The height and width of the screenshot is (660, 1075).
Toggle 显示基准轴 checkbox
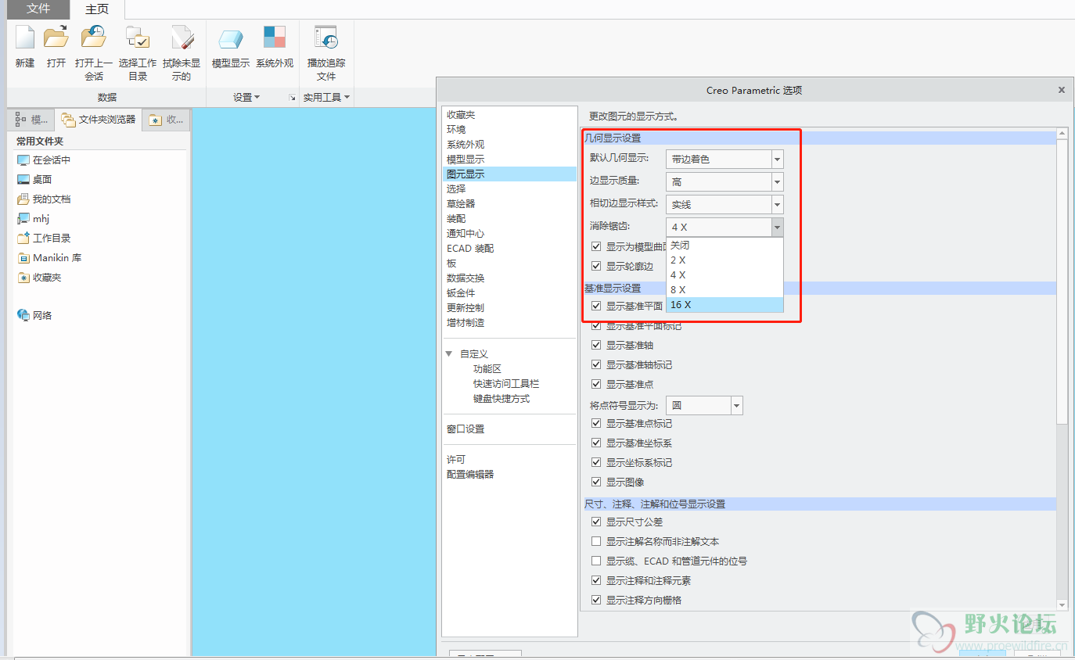click(596, 345)
